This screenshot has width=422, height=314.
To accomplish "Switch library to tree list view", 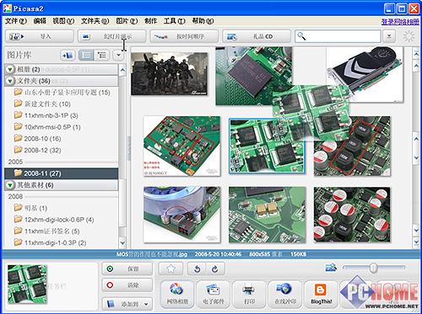I will click(x=101, y=55).
